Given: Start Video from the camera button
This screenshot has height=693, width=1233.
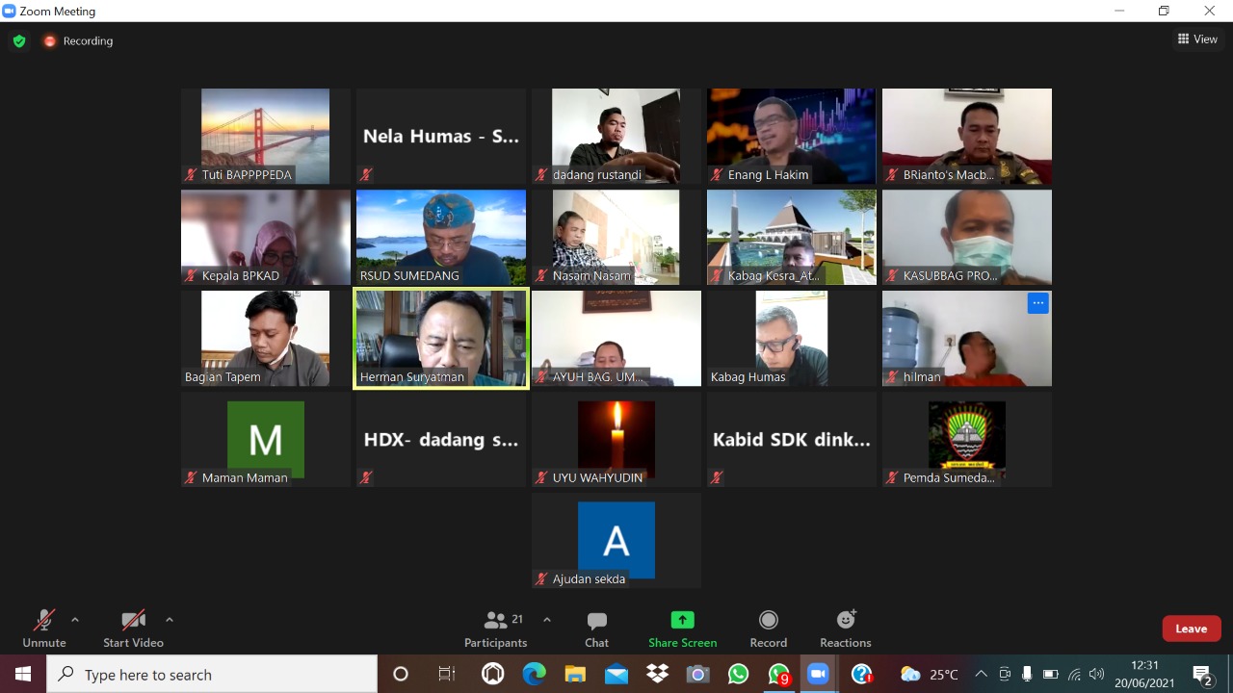Looking at the screenshot, I should [x=133, y=629].
